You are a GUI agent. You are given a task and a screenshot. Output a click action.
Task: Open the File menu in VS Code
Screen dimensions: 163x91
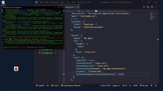[41, 2]
